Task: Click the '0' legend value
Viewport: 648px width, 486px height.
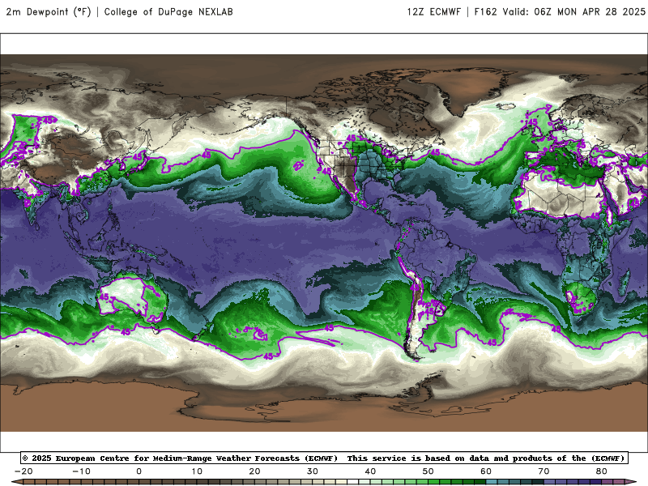Action: [x=139, y=471]
